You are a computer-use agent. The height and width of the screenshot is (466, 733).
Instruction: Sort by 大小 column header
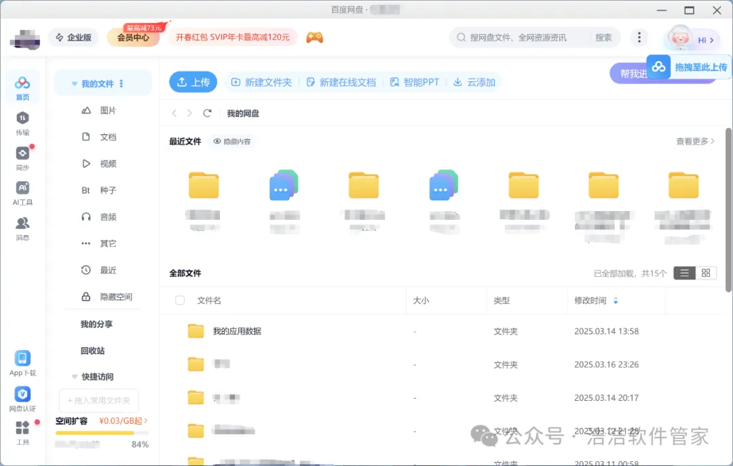pyautogui.click(x=421, y=300)
